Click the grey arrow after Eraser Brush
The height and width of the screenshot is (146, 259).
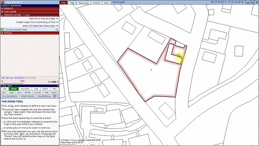[57, 96]
